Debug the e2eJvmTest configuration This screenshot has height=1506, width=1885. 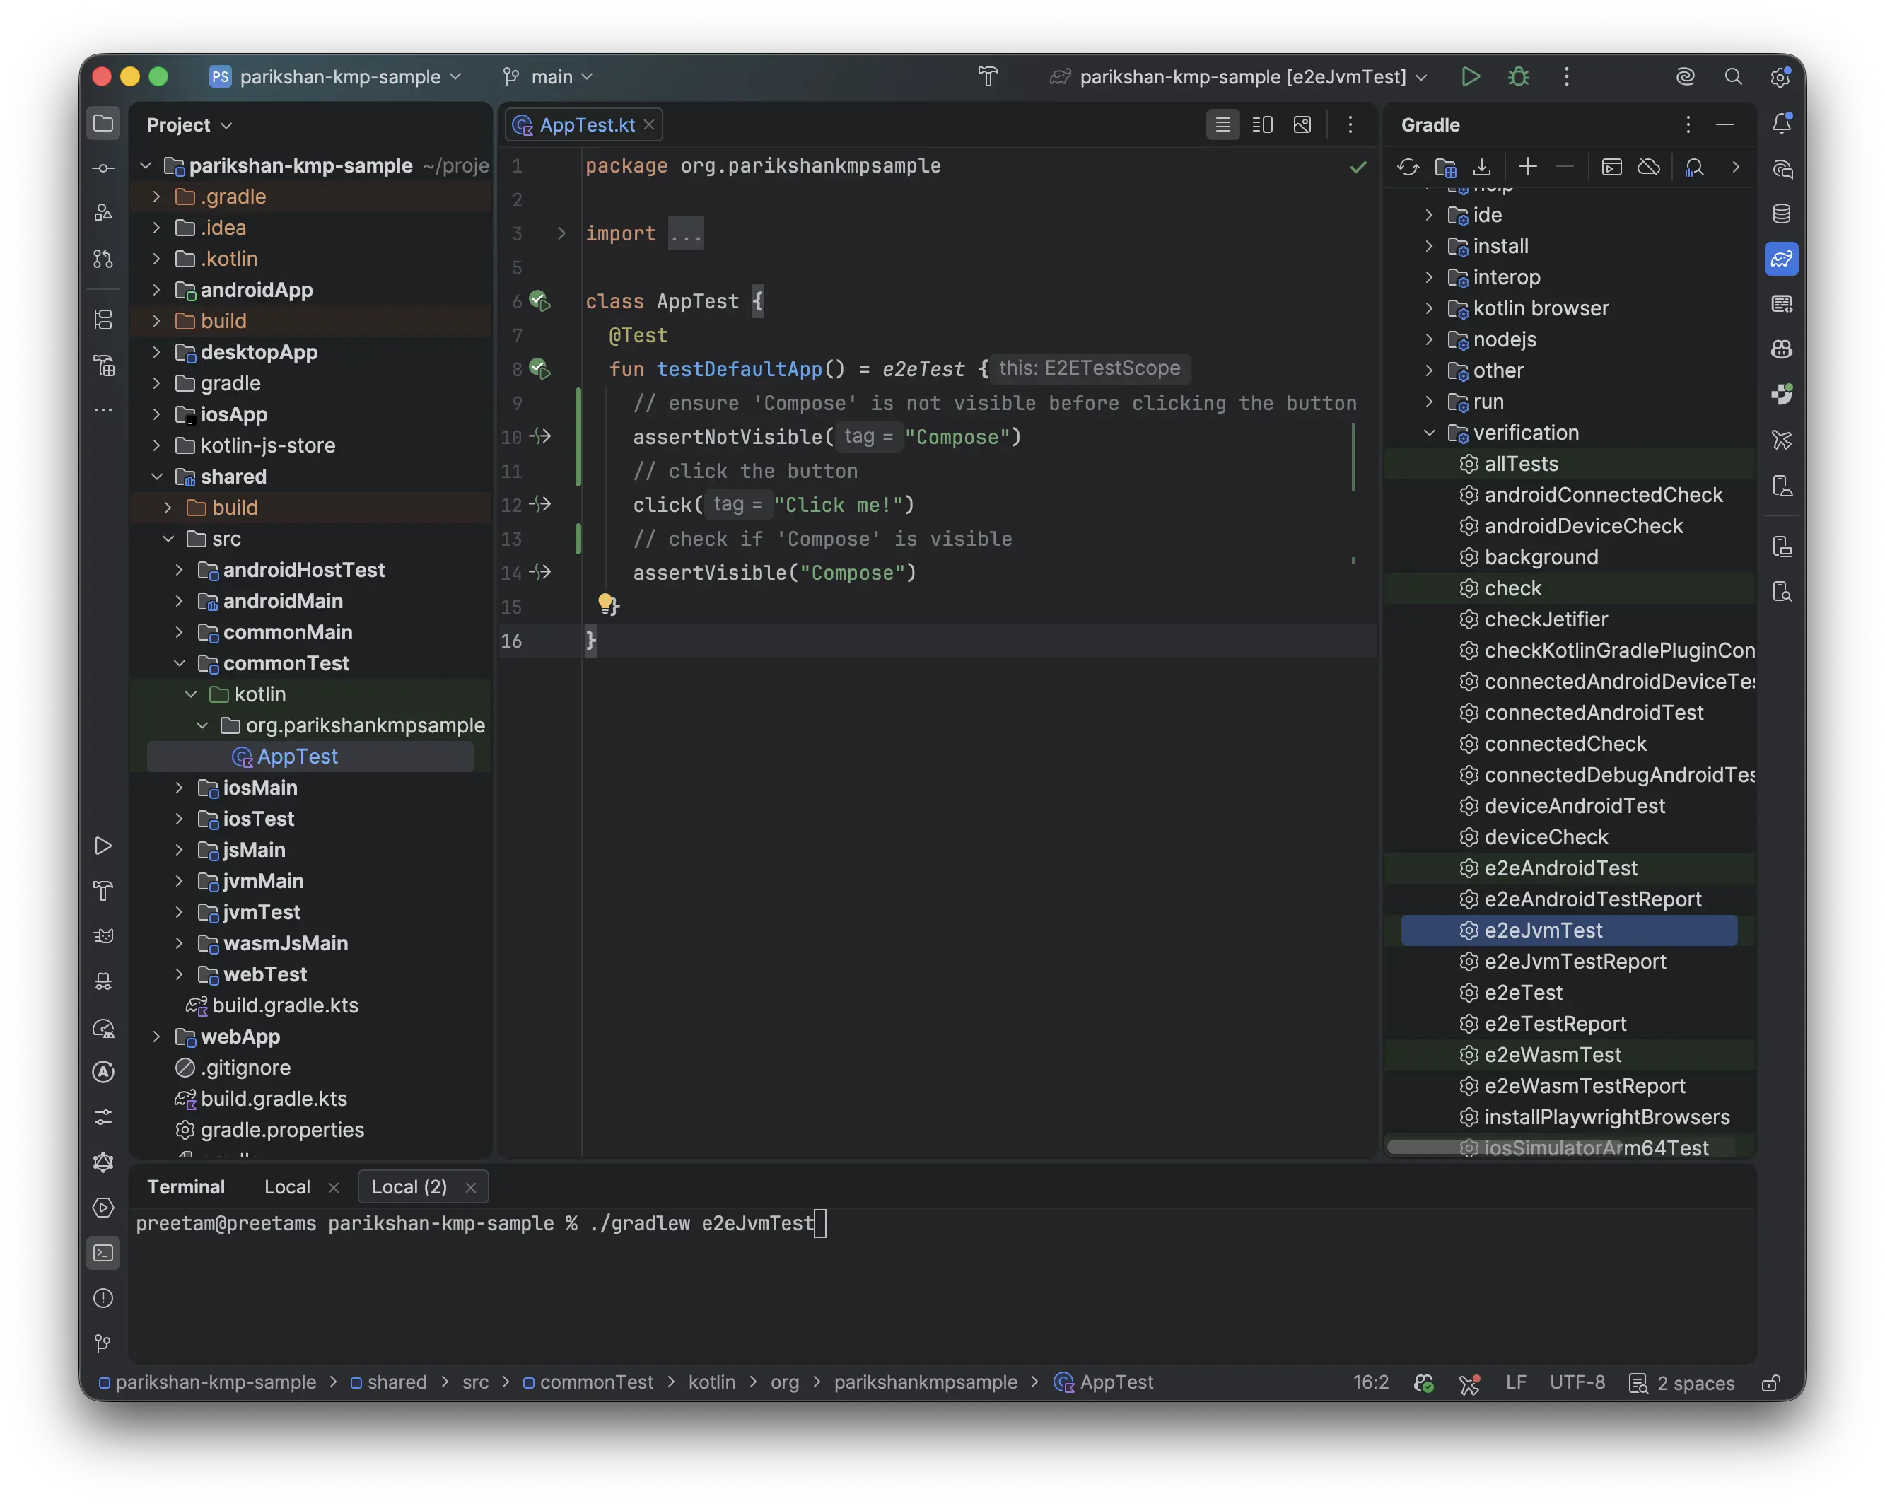click(1519, 77)
